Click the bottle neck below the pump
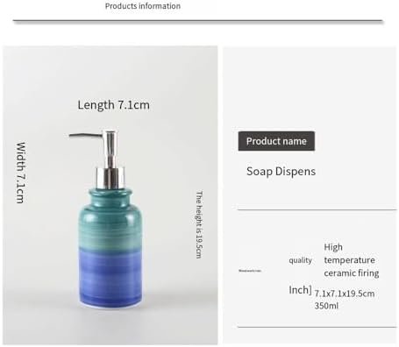This screenshot has width=399, height=347. tap(110, 196)
